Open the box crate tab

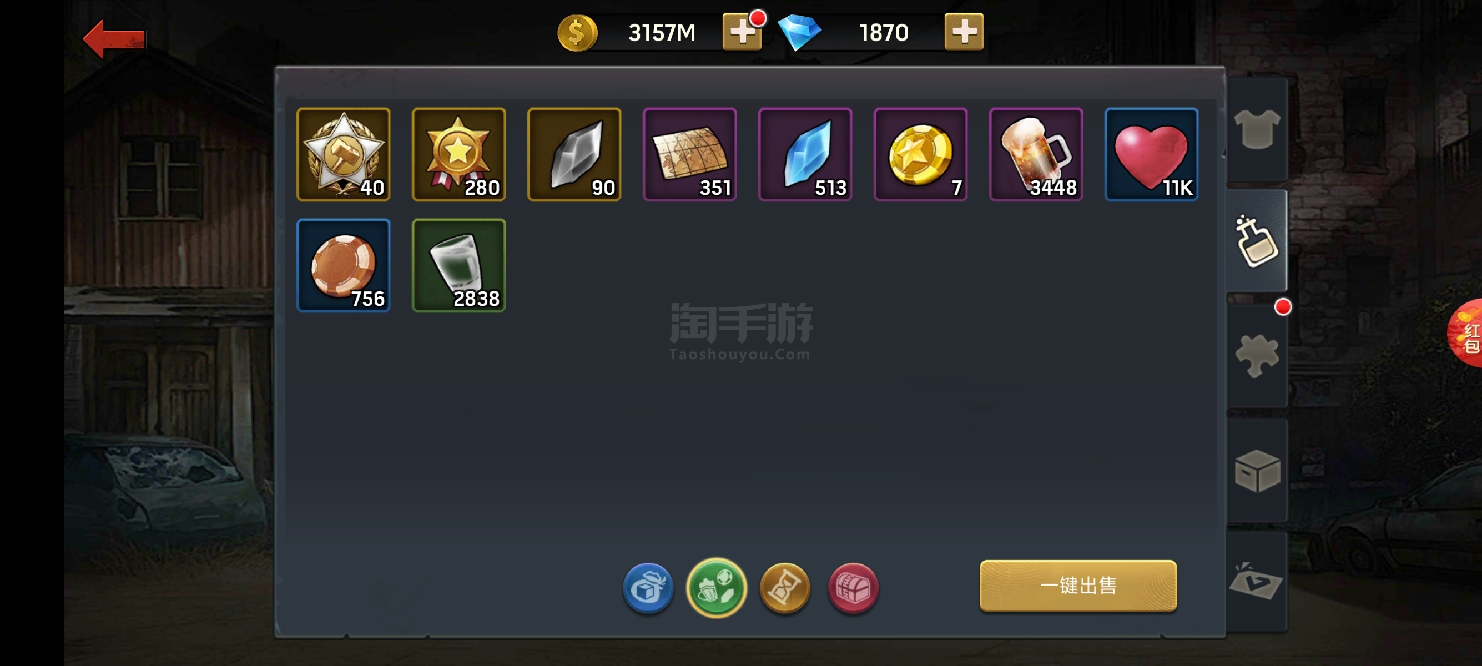click(1257, 471)
